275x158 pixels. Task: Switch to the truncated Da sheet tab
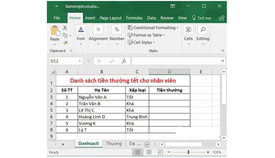135,144
